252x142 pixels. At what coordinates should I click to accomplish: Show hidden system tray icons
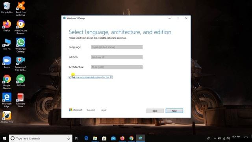pos(215,138)
